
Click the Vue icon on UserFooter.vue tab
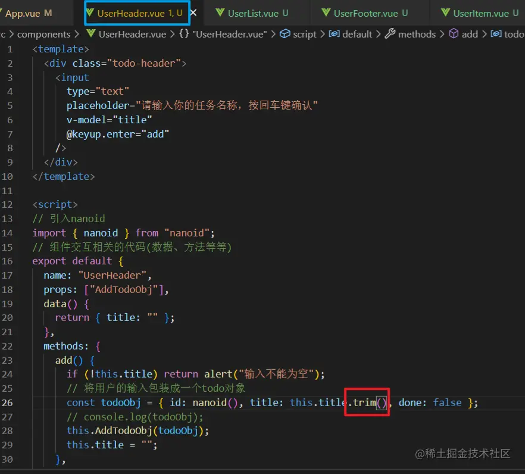pos(326,13)
